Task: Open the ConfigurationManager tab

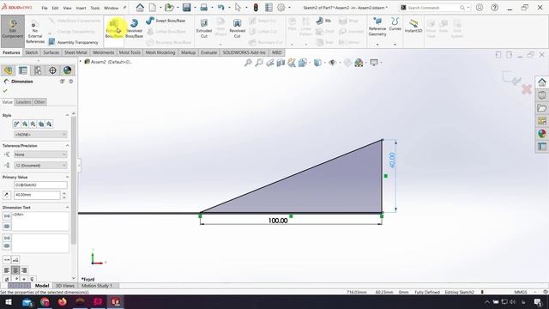Action: (x=38, y=70)
